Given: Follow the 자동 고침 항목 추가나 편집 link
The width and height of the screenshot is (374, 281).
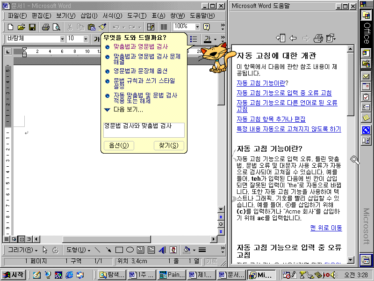Looking at the screenshot, I should (x=271, y=119).
